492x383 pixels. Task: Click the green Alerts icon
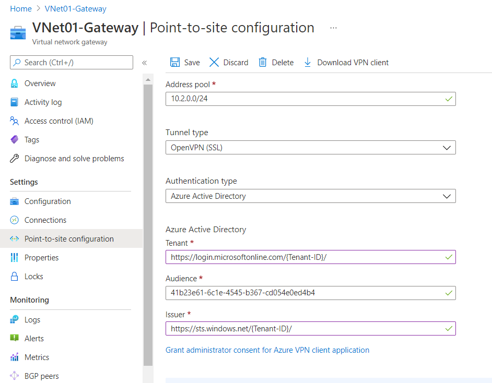coord(15,338)
